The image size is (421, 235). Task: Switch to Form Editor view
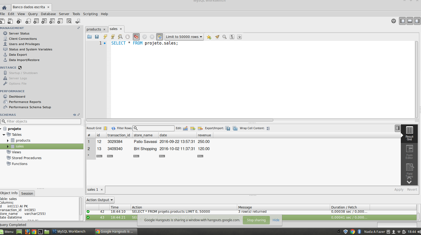(409, 152)
